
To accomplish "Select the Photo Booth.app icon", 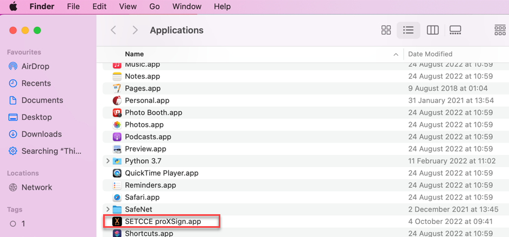I will click(117, 113).
